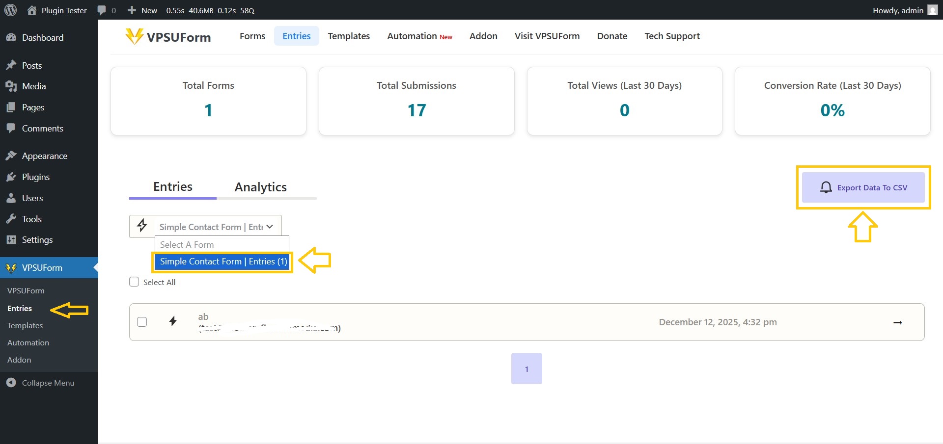Open the Donate page
The image size is (943, 444).
tap(611, 36)
